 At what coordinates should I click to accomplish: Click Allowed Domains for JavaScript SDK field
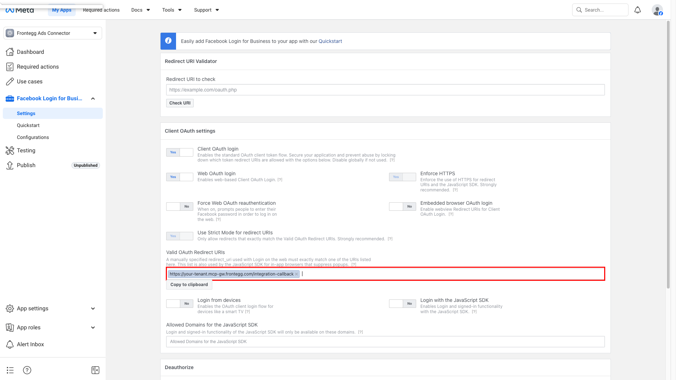[386, 342]
